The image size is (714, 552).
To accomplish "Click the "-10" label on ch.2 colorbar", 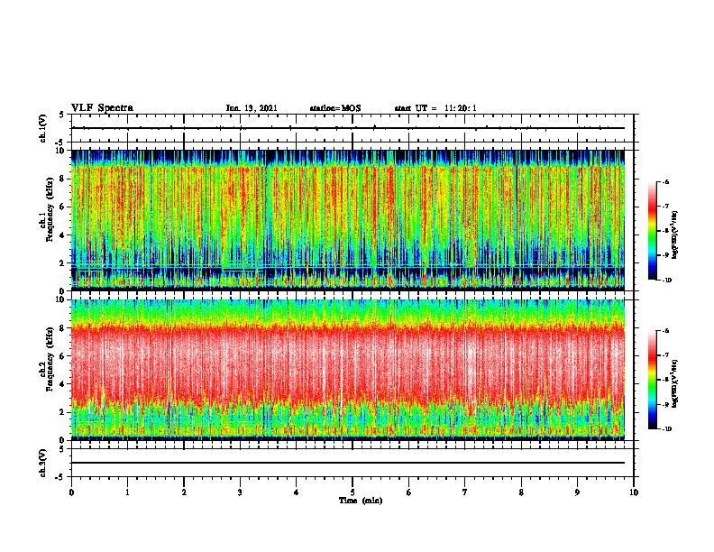I will click(667, 429).
